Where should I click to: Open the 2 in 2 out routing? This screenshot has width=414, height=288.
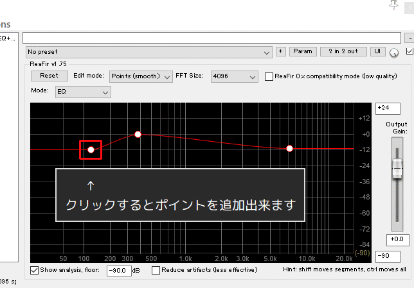click(x=343, y=51)
